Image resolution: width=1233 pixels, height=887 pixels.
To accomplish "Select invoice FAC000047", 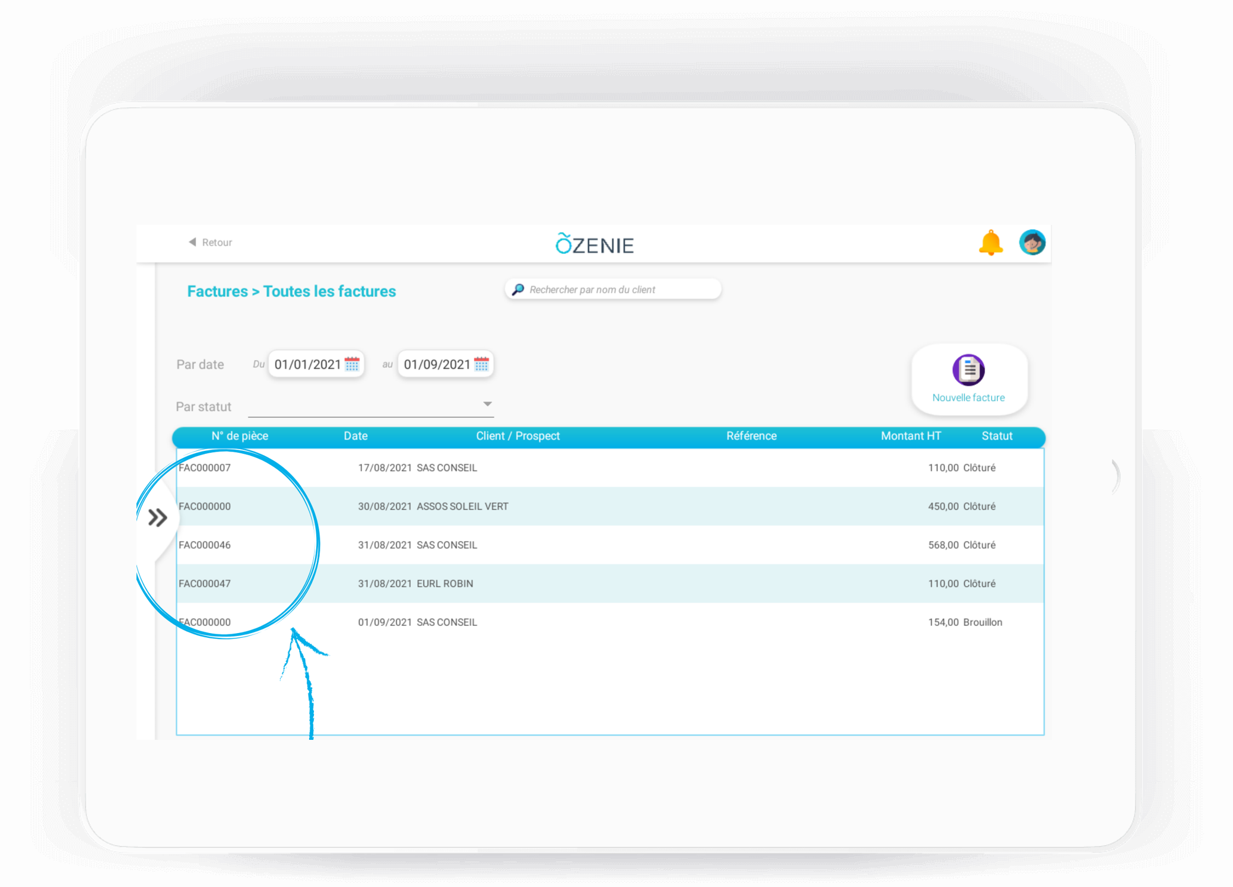I will (205, 583).
